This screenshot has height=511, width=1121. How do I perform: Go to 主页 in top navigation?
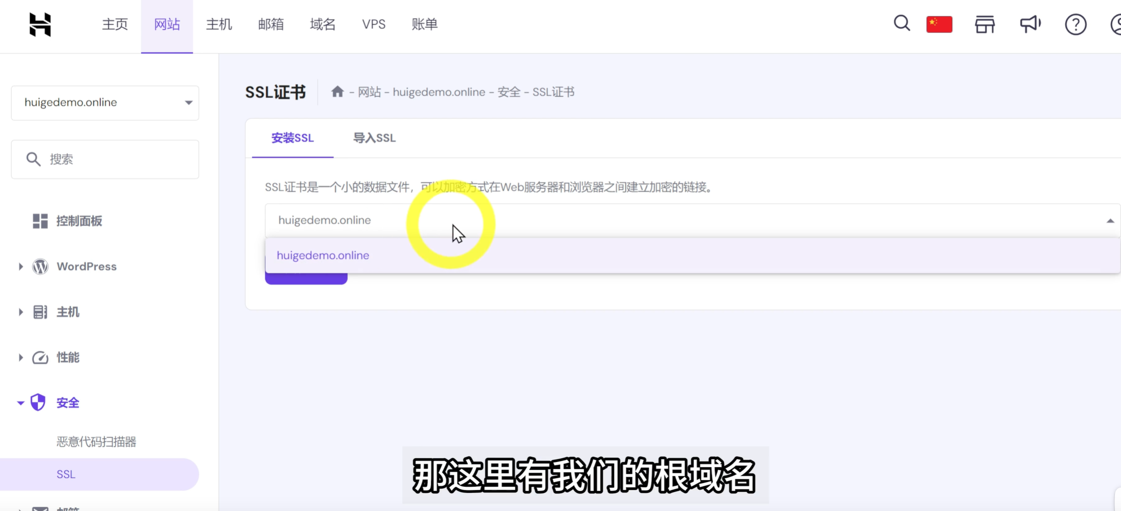(115, 24)
